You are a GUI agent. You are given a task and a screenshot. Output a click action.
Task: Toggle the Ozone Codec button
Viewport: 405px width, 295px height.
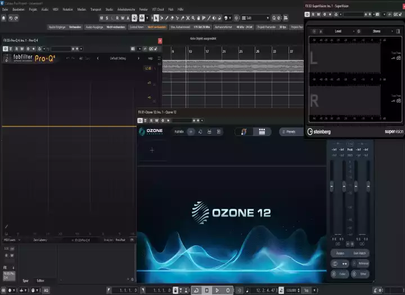coord(340,274)
